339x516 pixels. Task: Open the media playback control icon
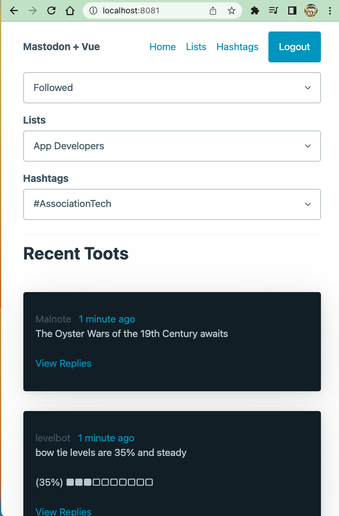click(273, 10)
